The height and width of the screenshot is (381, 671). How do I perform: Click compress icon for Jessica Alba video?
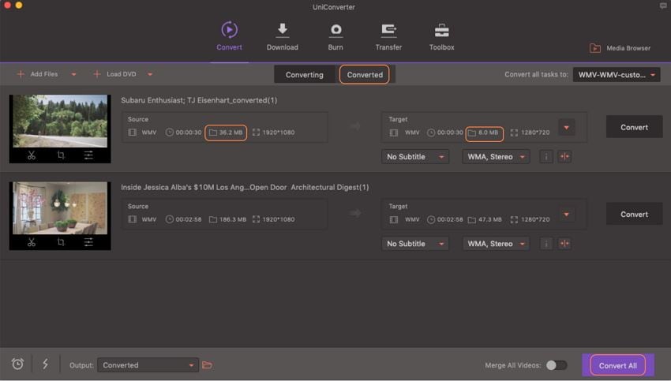pyautogui.click(x=565, y=244)
